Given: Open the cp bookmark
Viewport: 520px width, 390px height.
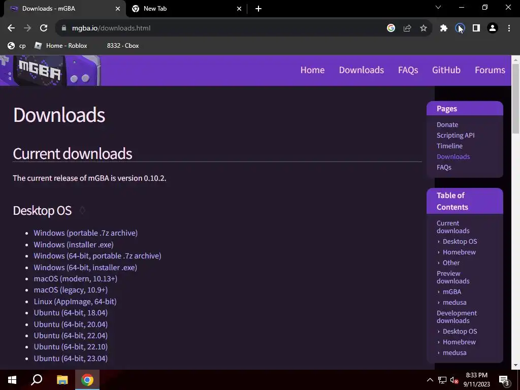Looking at the screenshot, I should pyautogui.click(x=17, y=46).
